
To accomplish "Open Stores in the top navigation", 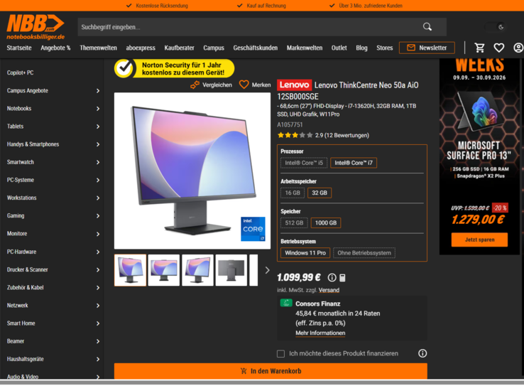I will tap(384, 48).
